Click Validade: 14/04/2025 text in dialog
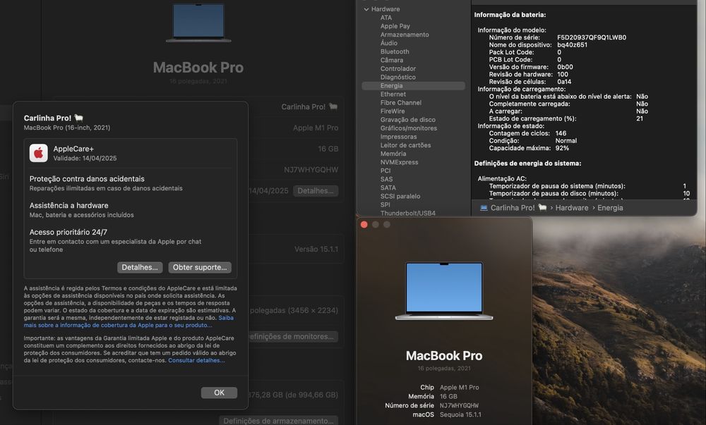706x425 pixels. point(85,159)
